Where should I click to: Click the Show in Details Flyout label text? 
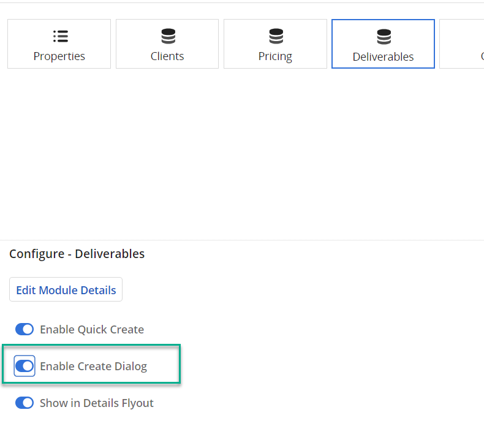tap(97, 403)
